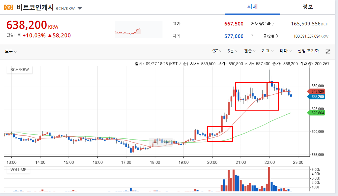Click the 전일대비 label
Viewport: 338px width, 196px height.
click(14, 35)
